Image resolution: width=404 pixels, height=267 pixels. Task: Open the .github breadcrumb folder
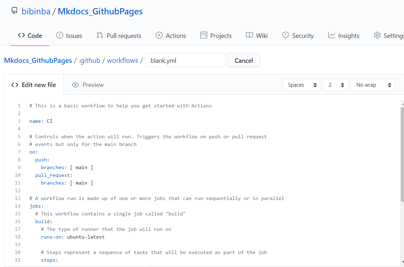click(x=89, y=60)
